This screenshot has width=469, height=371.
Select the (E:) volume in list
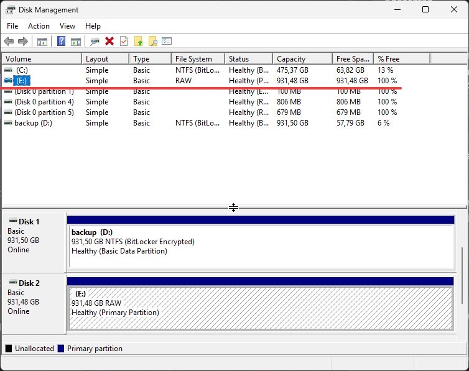pos(22,81)
